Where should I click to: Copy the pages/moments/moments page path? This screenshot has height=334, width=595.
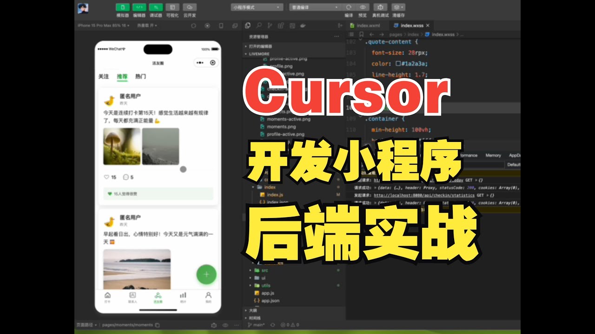coord(157,325)
